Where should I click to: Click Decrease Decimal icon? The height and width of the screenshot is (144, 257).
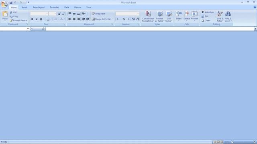point(137,19)
